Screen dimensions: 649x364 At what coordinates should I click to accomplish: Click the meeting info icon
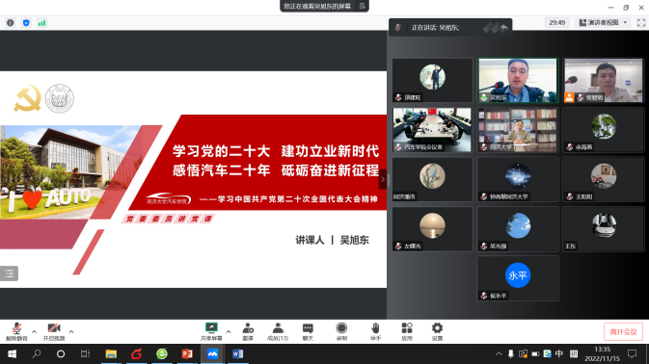pyautogui.click(x=11, y=23)
